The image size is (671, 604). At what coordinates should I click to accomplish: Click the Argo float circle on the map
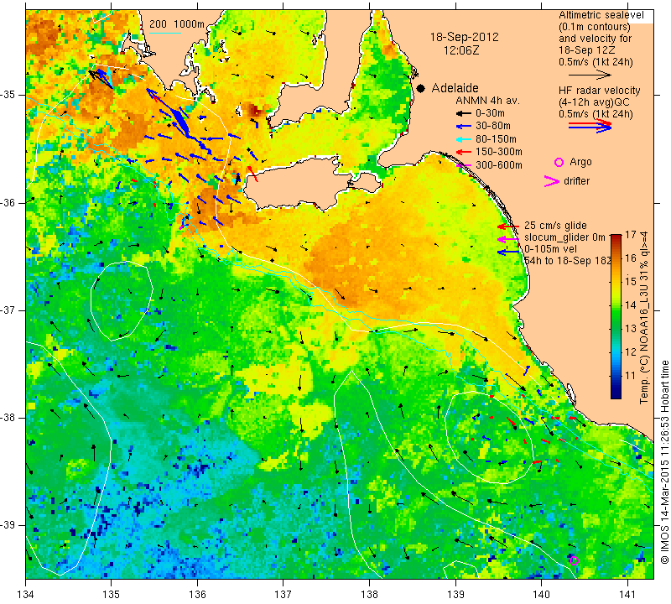point(575,560)
